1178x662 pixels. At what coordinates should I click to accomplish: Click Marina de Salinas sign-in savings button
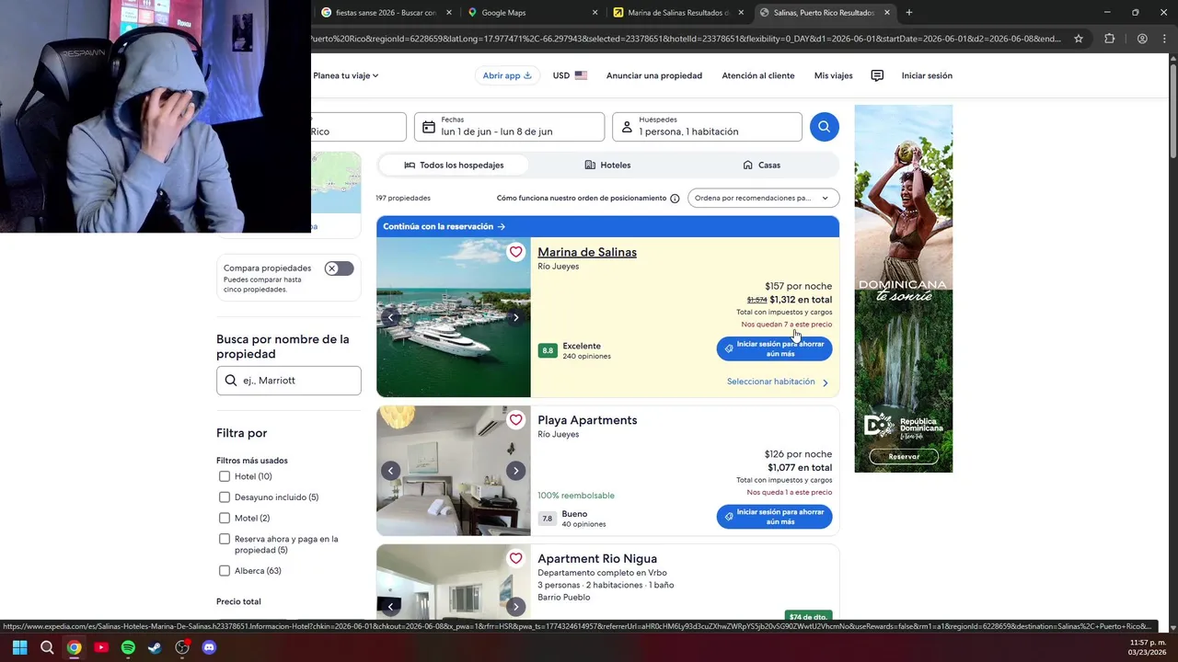click(x=774, y=348)
